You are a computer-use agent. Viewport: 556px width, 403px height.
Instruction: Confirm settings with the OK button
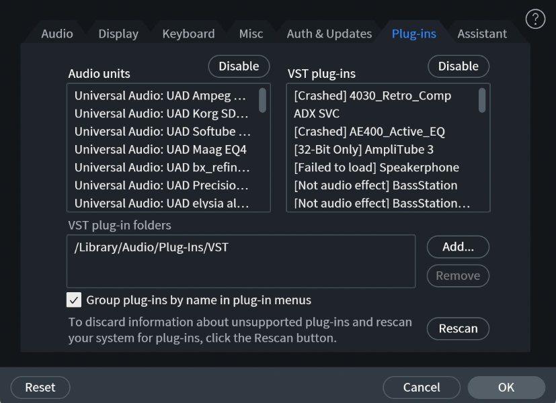[506, 387]
